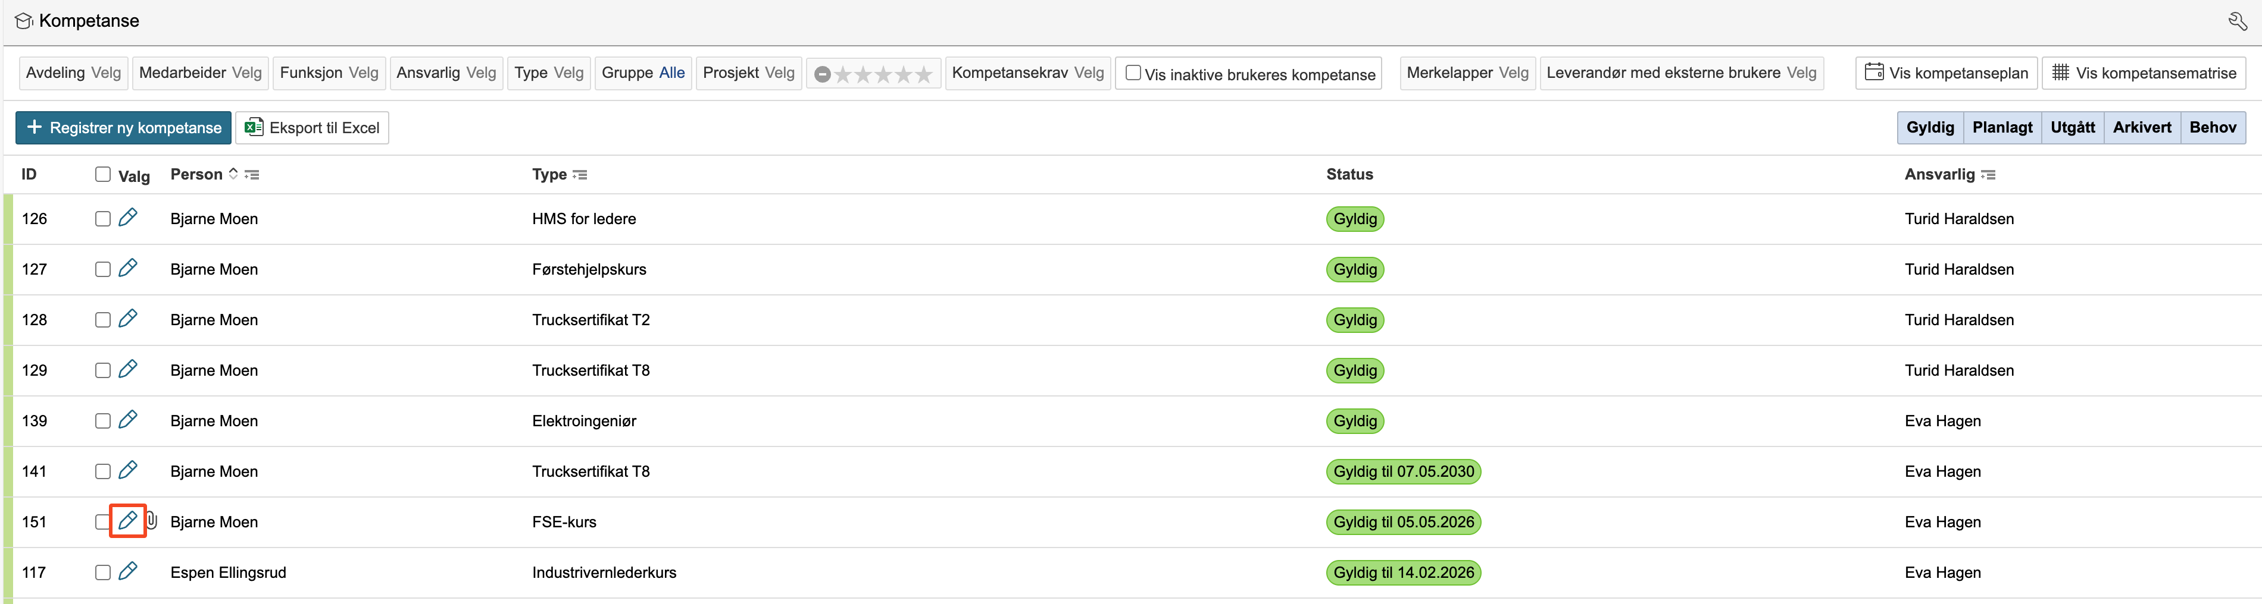Expand the Kompetansekrav filter dropdown

[1027, 73]
